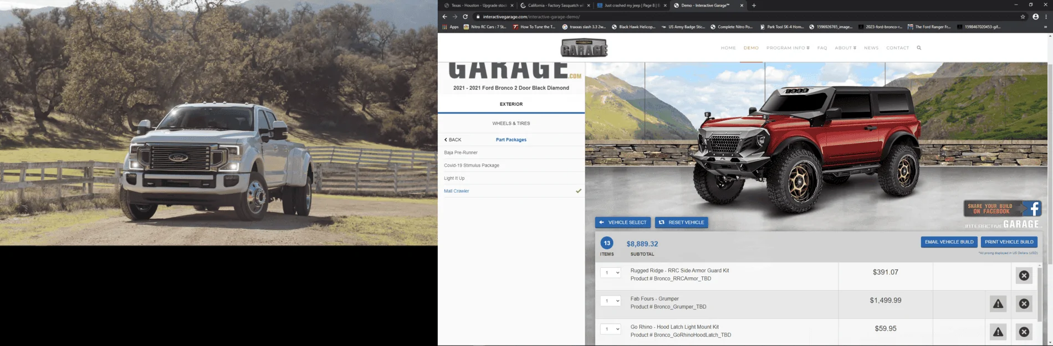The image size is (1053, 346).
Task: Remove the Fab Fours Grumper item
Action: 1024,304
